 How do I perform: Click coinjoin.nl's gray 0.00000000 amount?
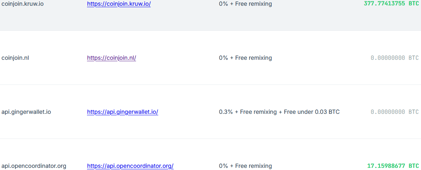(x=388, y=58)
